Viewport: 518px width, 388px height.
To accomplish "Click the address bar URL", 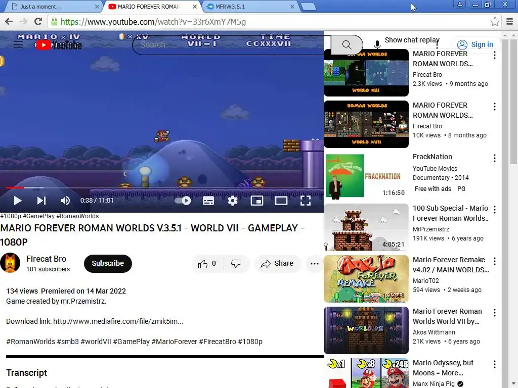I will click(x=153, y=22).
